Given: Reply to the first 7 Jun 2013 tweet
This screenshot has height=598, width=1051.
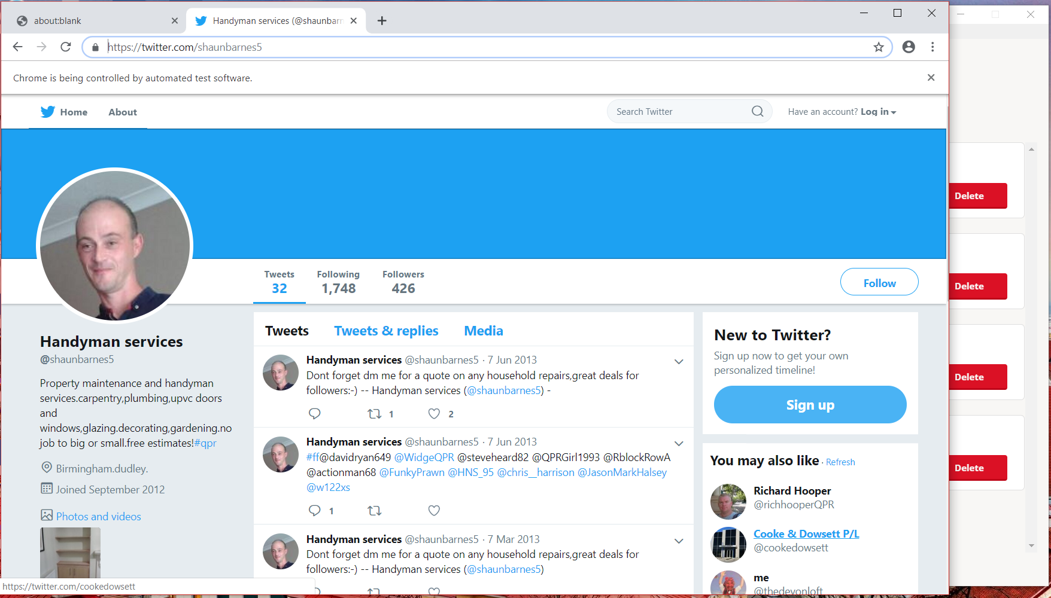Looking at the screenshot, I should click(x=315, y=413).
